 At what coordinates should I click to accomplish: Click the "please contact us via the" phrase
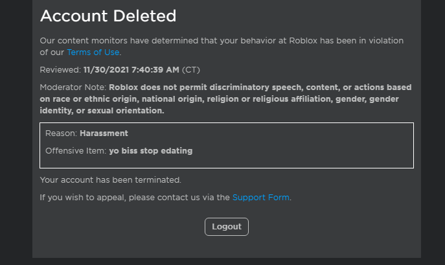point(178,198)
